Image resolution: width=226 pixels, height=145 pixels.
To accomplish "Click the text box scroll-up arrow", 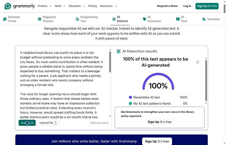I will (110, 50).
